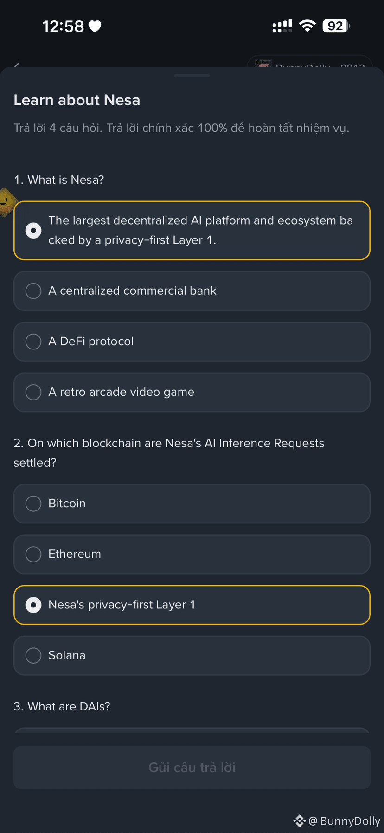Submit answers with 'Gửi câu trả lời' button

pos(192,768)
